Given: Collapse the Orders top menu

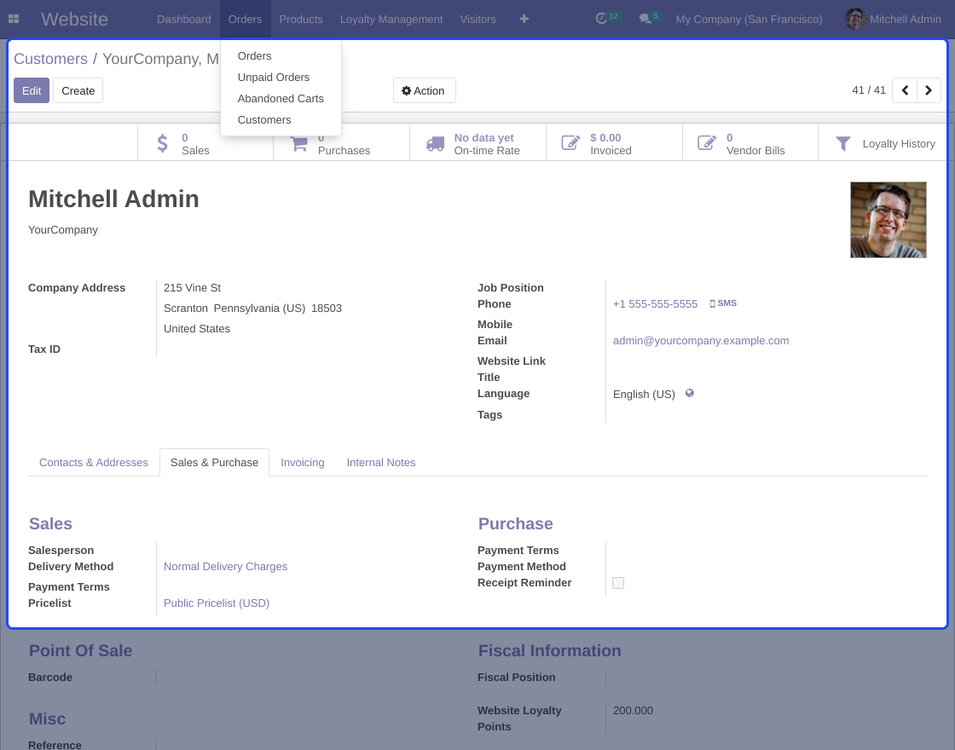Looking at the screenshot, I should click(x=245, y=19).
